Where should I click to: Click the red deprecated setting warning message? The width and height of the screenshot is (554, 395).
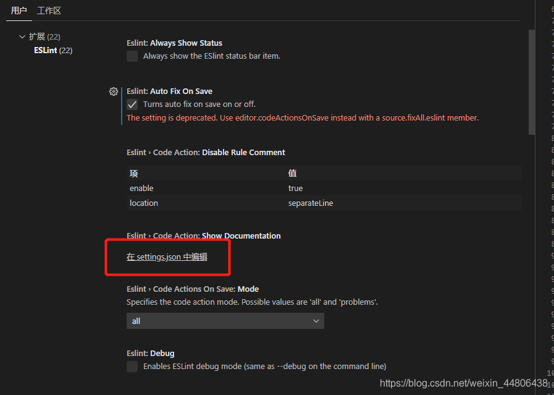tap(303, 117)
